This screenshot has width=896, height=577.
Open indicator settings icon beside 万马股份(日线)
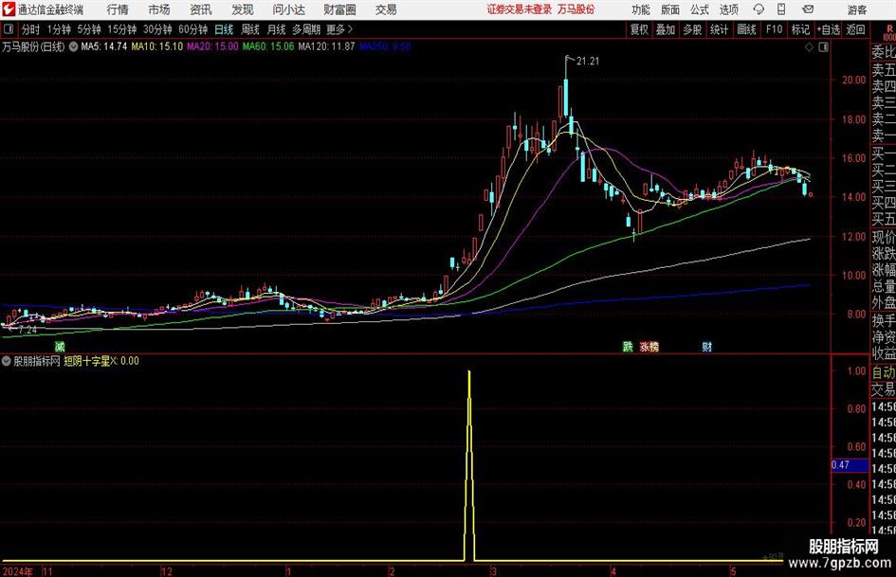[x=73, y=46]
